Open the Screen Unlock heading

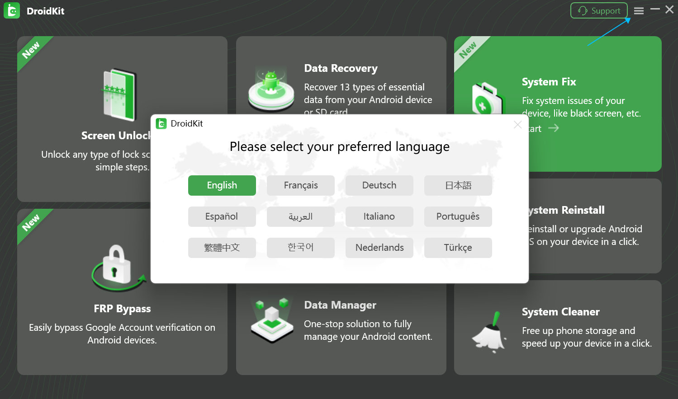coord(116,136)
